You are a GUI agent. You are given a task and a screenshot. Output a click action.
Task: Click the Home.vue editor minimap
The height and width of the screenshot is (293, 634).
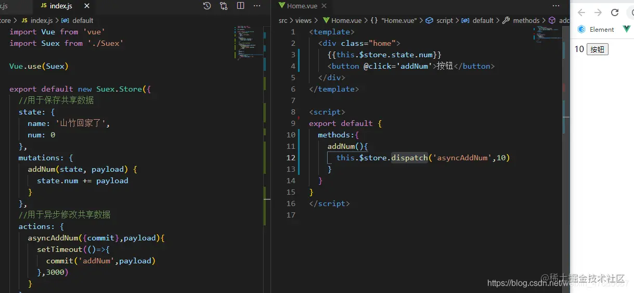point(548,34)
